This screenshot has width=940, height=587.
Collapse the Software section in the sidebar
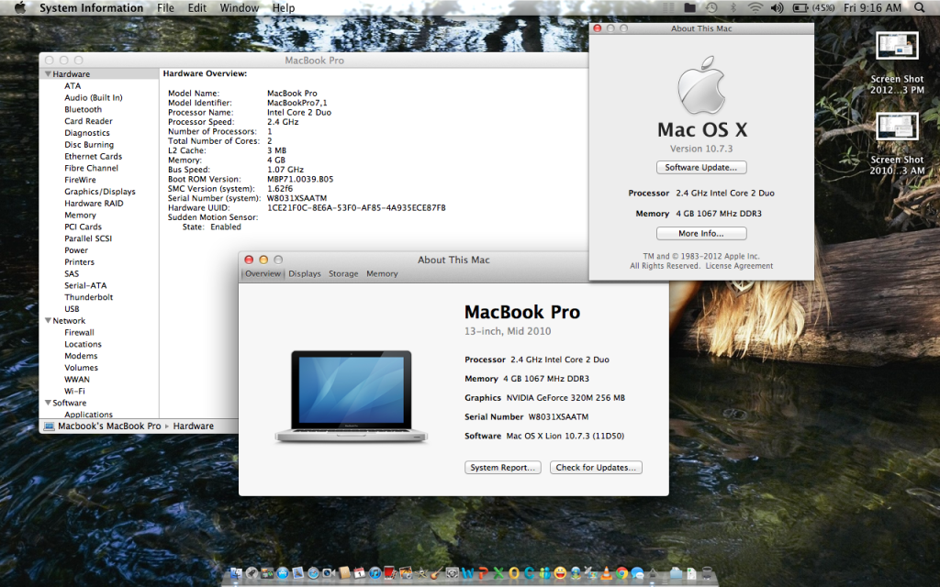click(48, 403)
